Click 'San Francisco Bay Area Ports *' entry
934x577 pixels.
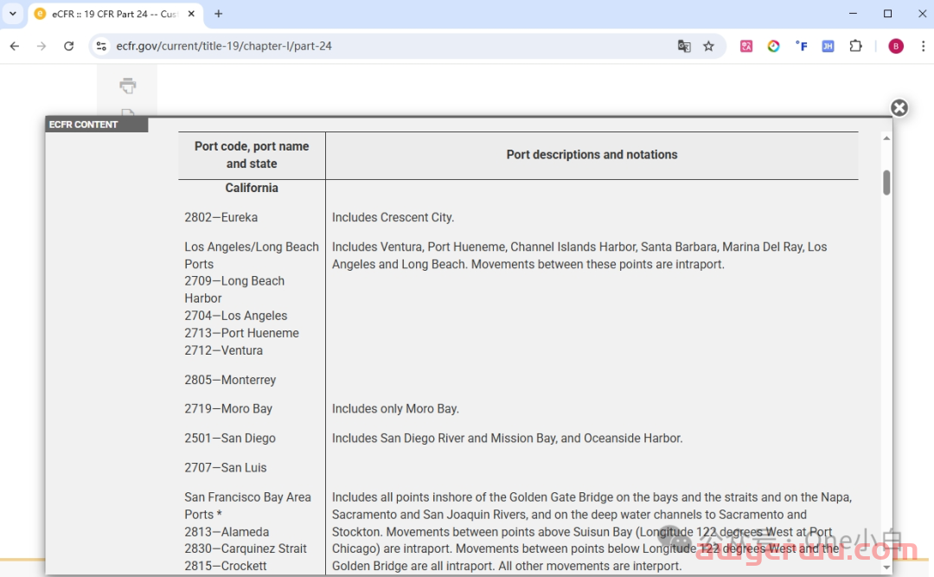(x=247, y=505)
